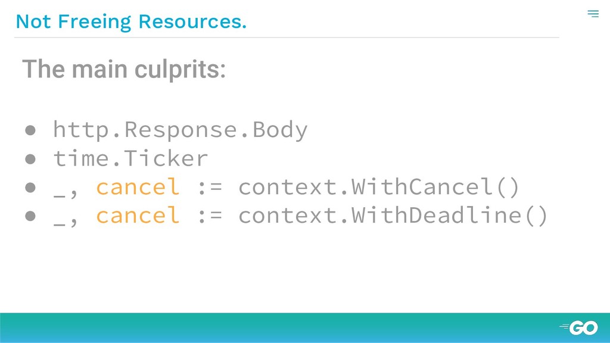The image size is (610, 343).
Task: Click the bullet dot before WithCancel line
Action: tap(30, 188)
